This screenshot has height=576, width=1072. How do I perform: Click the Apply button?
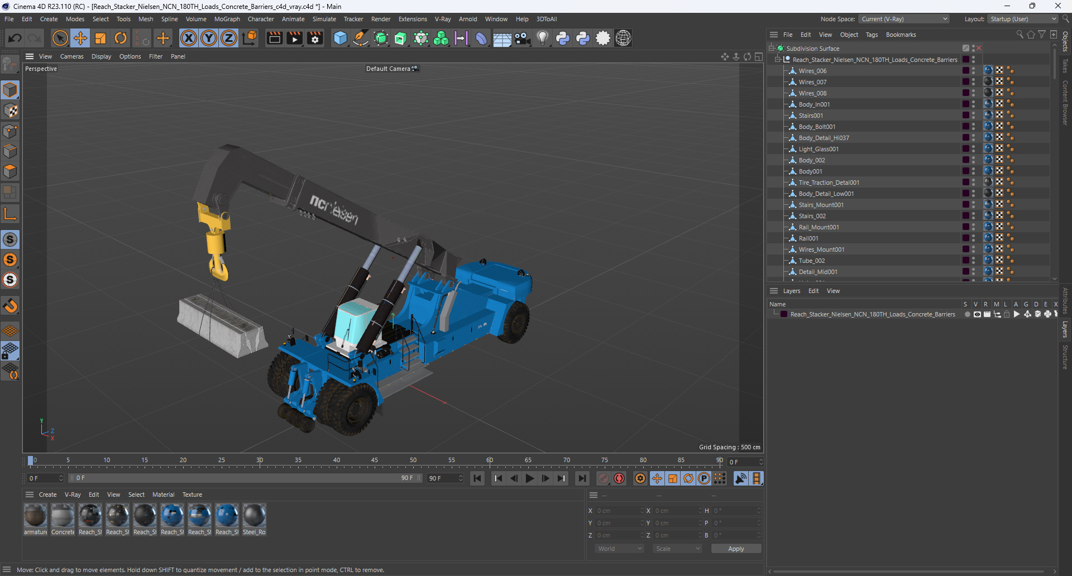736,549
